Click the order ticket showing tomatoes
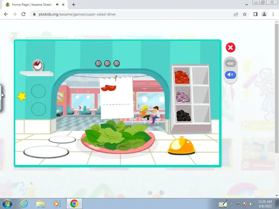The width and height of the screenshot is (279, 209). (x=117, y=97)
